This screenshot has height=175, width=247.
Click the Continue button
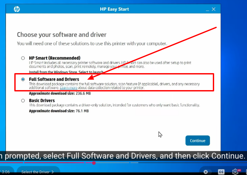click(x=198, y=140)
